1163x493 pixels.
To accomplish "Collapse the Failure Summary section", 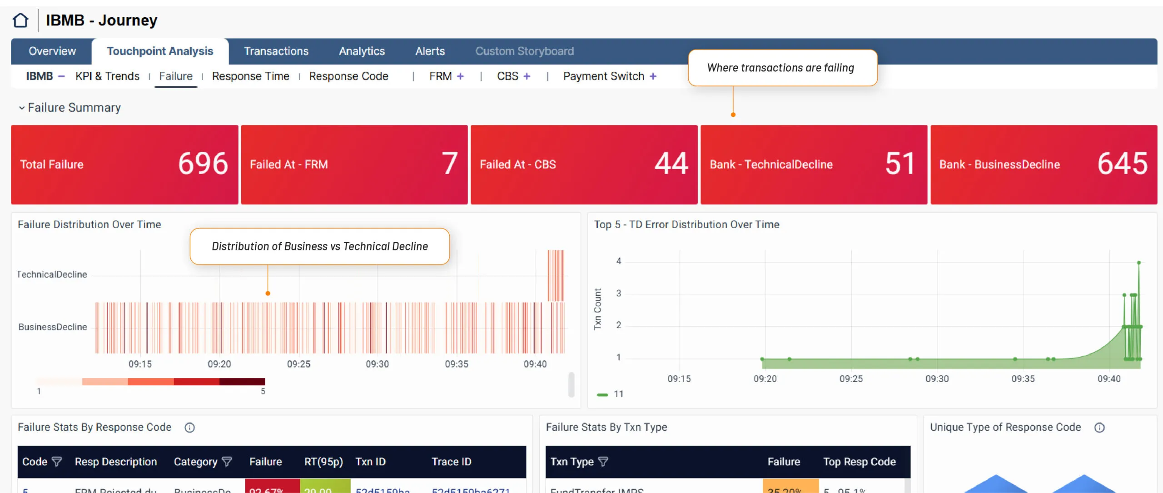I will (21, 108).
